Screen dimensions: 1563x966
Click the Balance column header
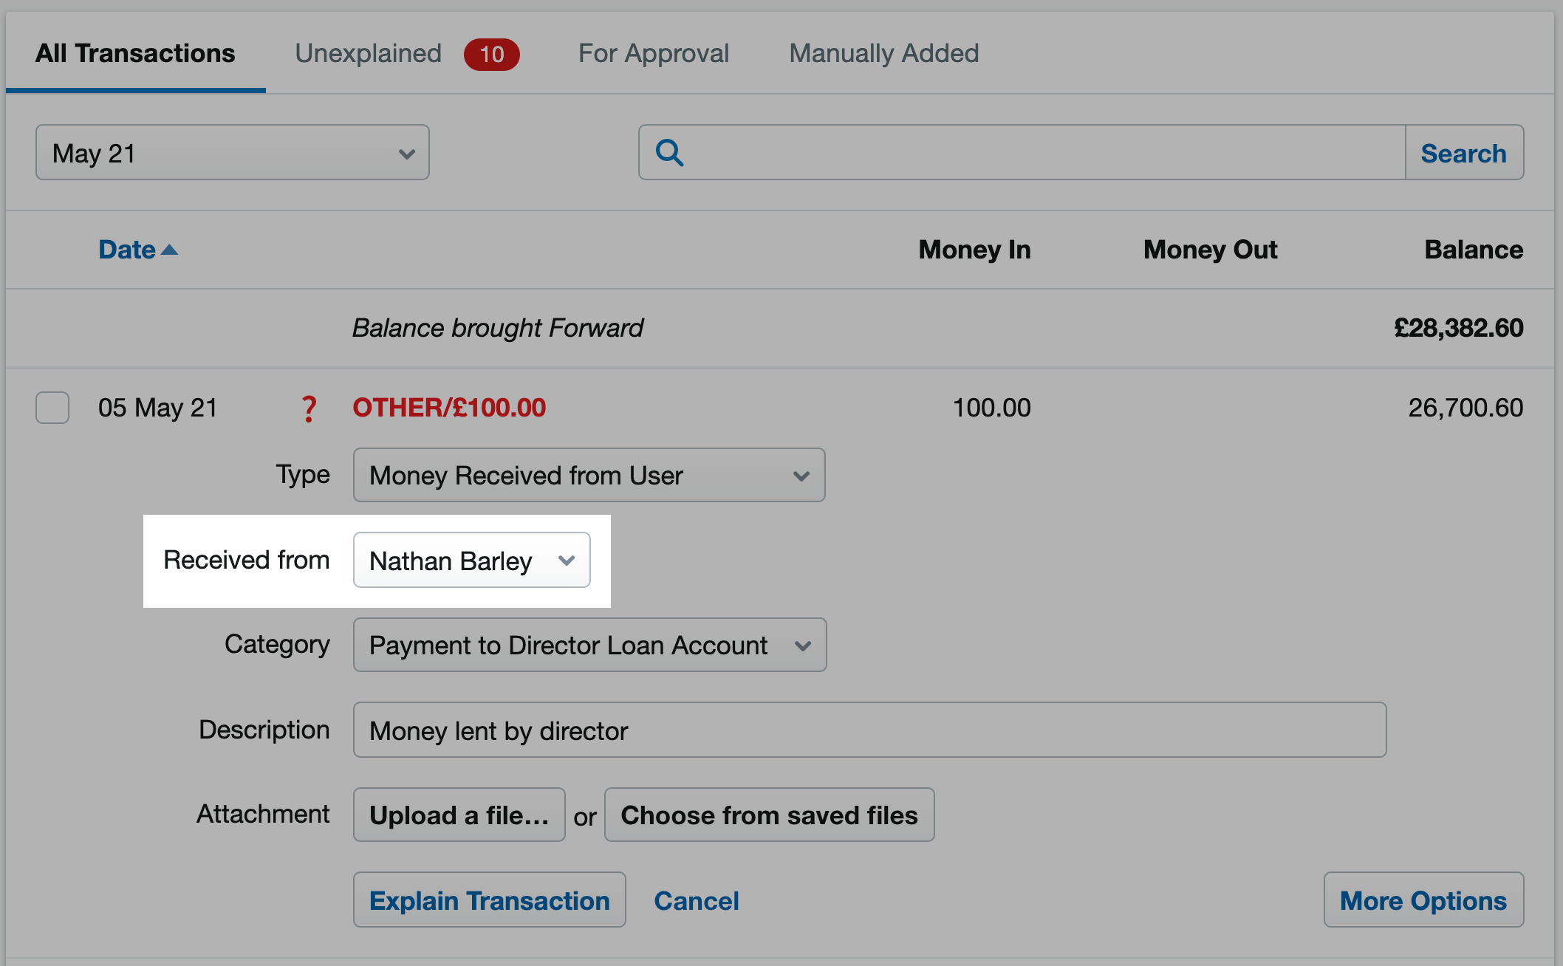tap(1474, 250)
